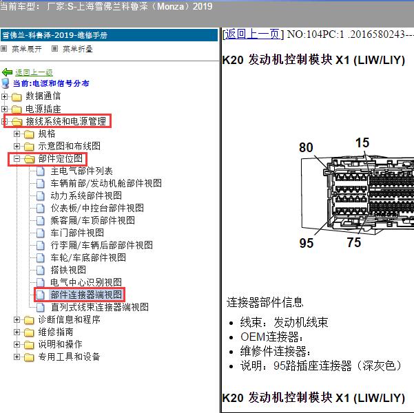Select the 接线系统和电源管理 folder label
The height and width of the screenshot is (413, 414).
click(65, 121)
